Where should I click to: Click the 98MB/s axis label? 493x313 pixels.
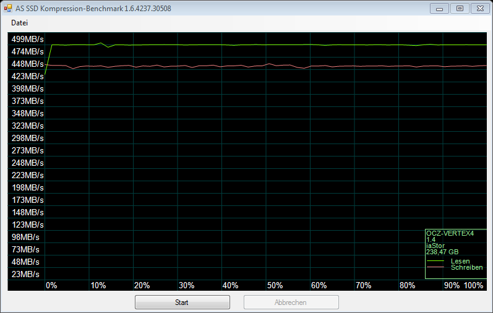tap(25, 237)
